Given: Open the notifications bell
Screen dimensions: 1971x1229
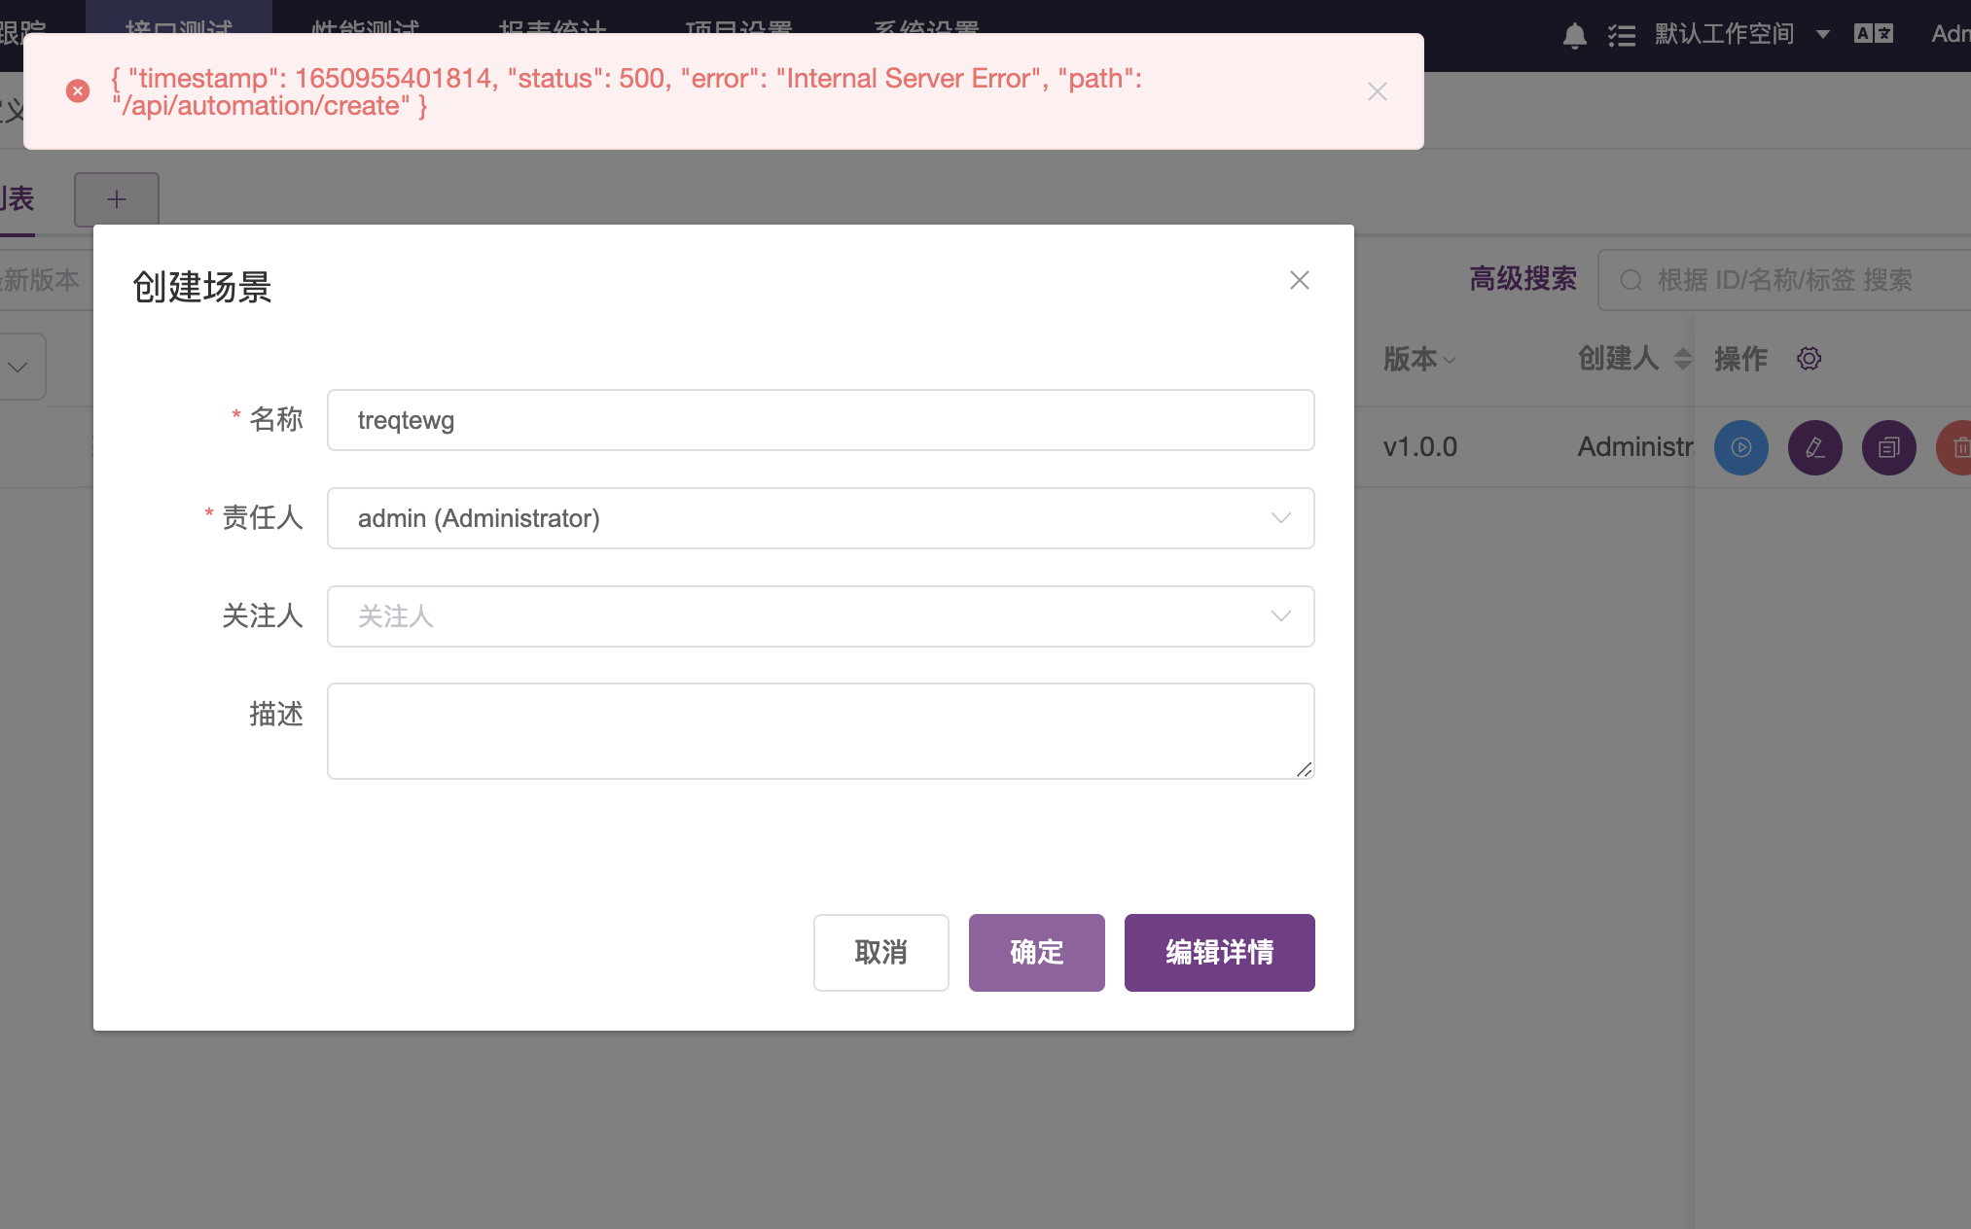Looking at the screenshot, I should click(x=1574, y=35).
